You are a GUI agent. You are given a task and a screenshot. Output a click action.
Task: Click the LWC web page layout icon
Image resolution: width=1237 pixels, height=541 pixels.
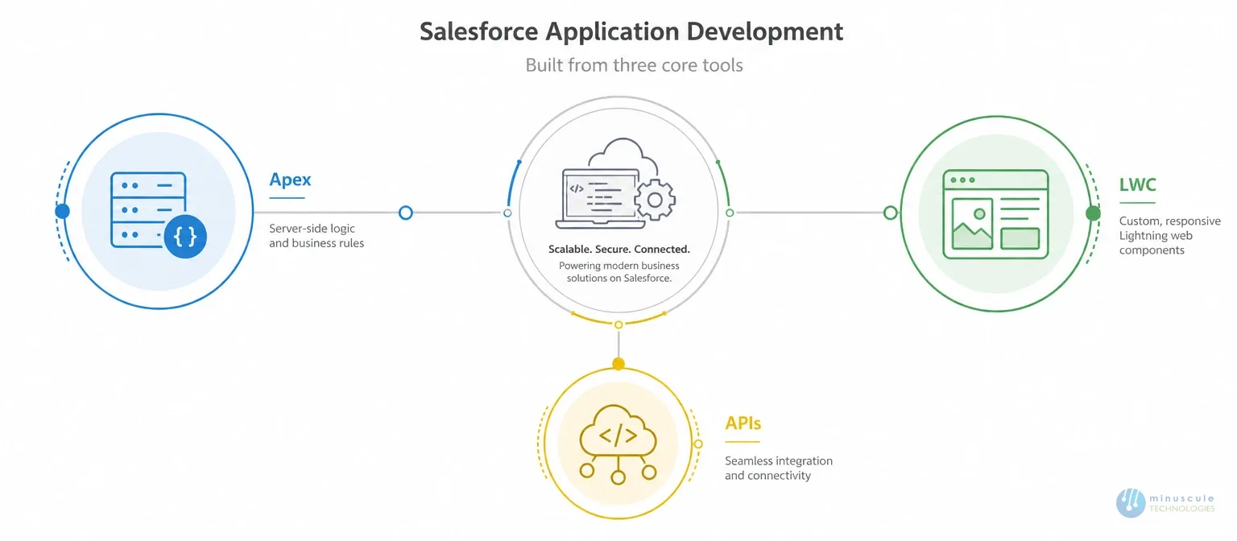pyautogui.click(x=995, y=214)
